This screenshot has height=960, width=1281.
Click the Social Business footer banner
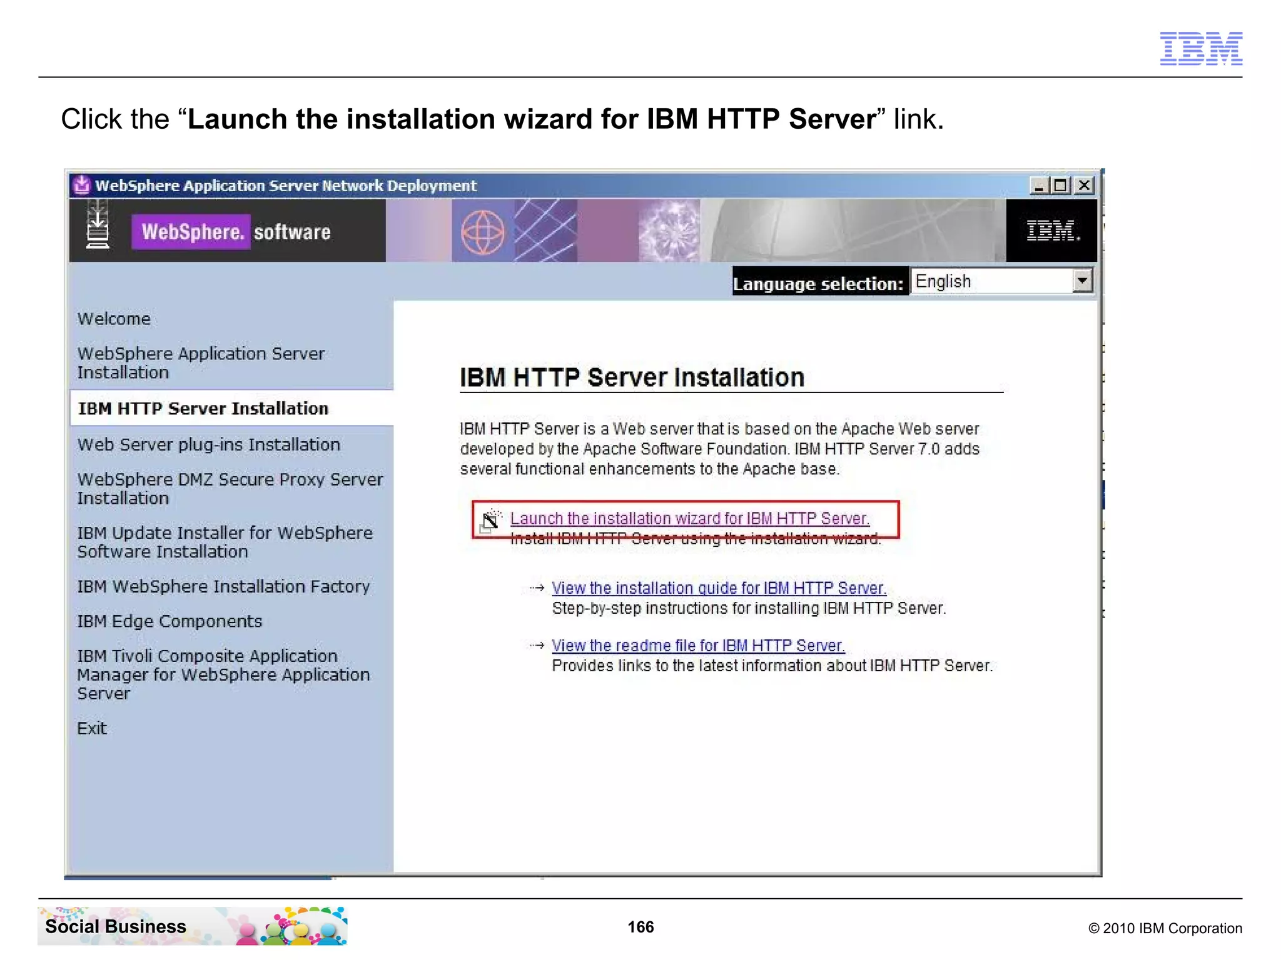pos(193,926)
